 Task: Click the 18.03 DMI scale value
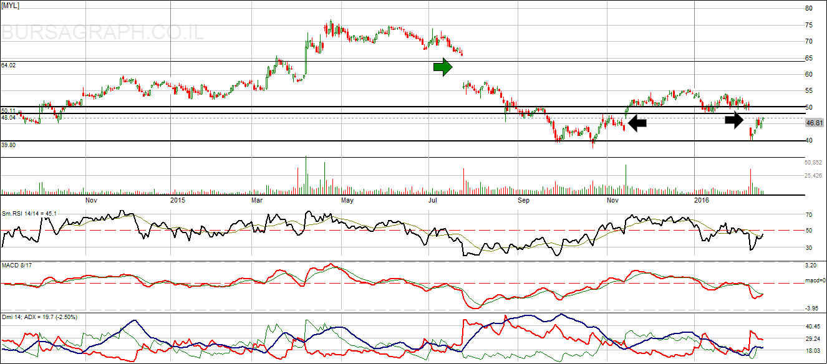pos(812,352)
